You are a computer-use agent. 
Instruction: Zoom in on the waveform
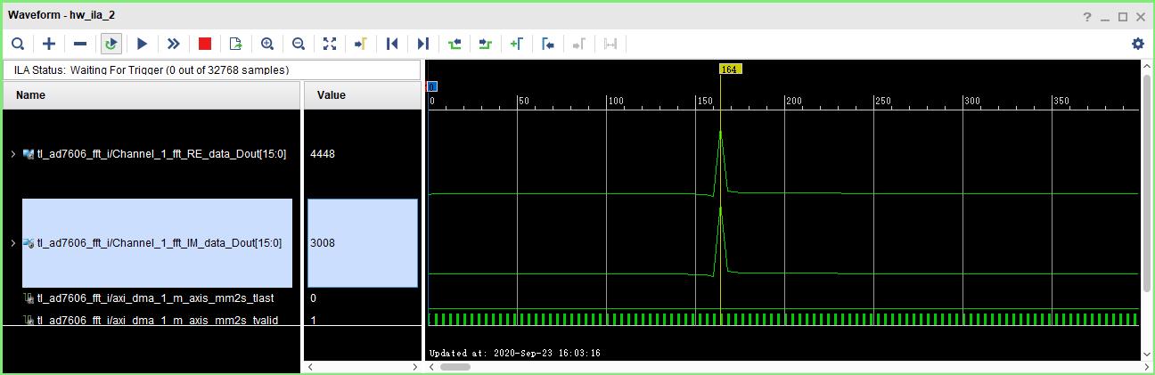click(x=267, y=44)
